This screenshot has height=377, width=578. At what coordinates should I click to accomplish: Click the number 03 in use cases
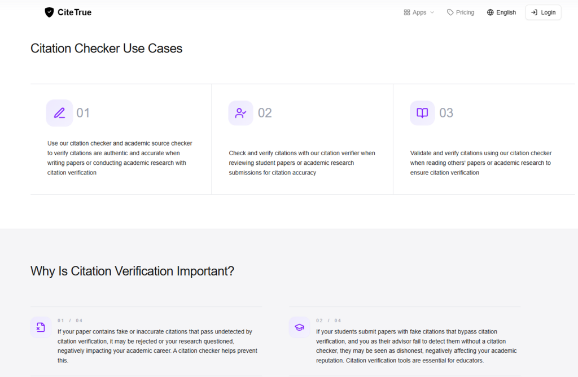click(446, 113)
